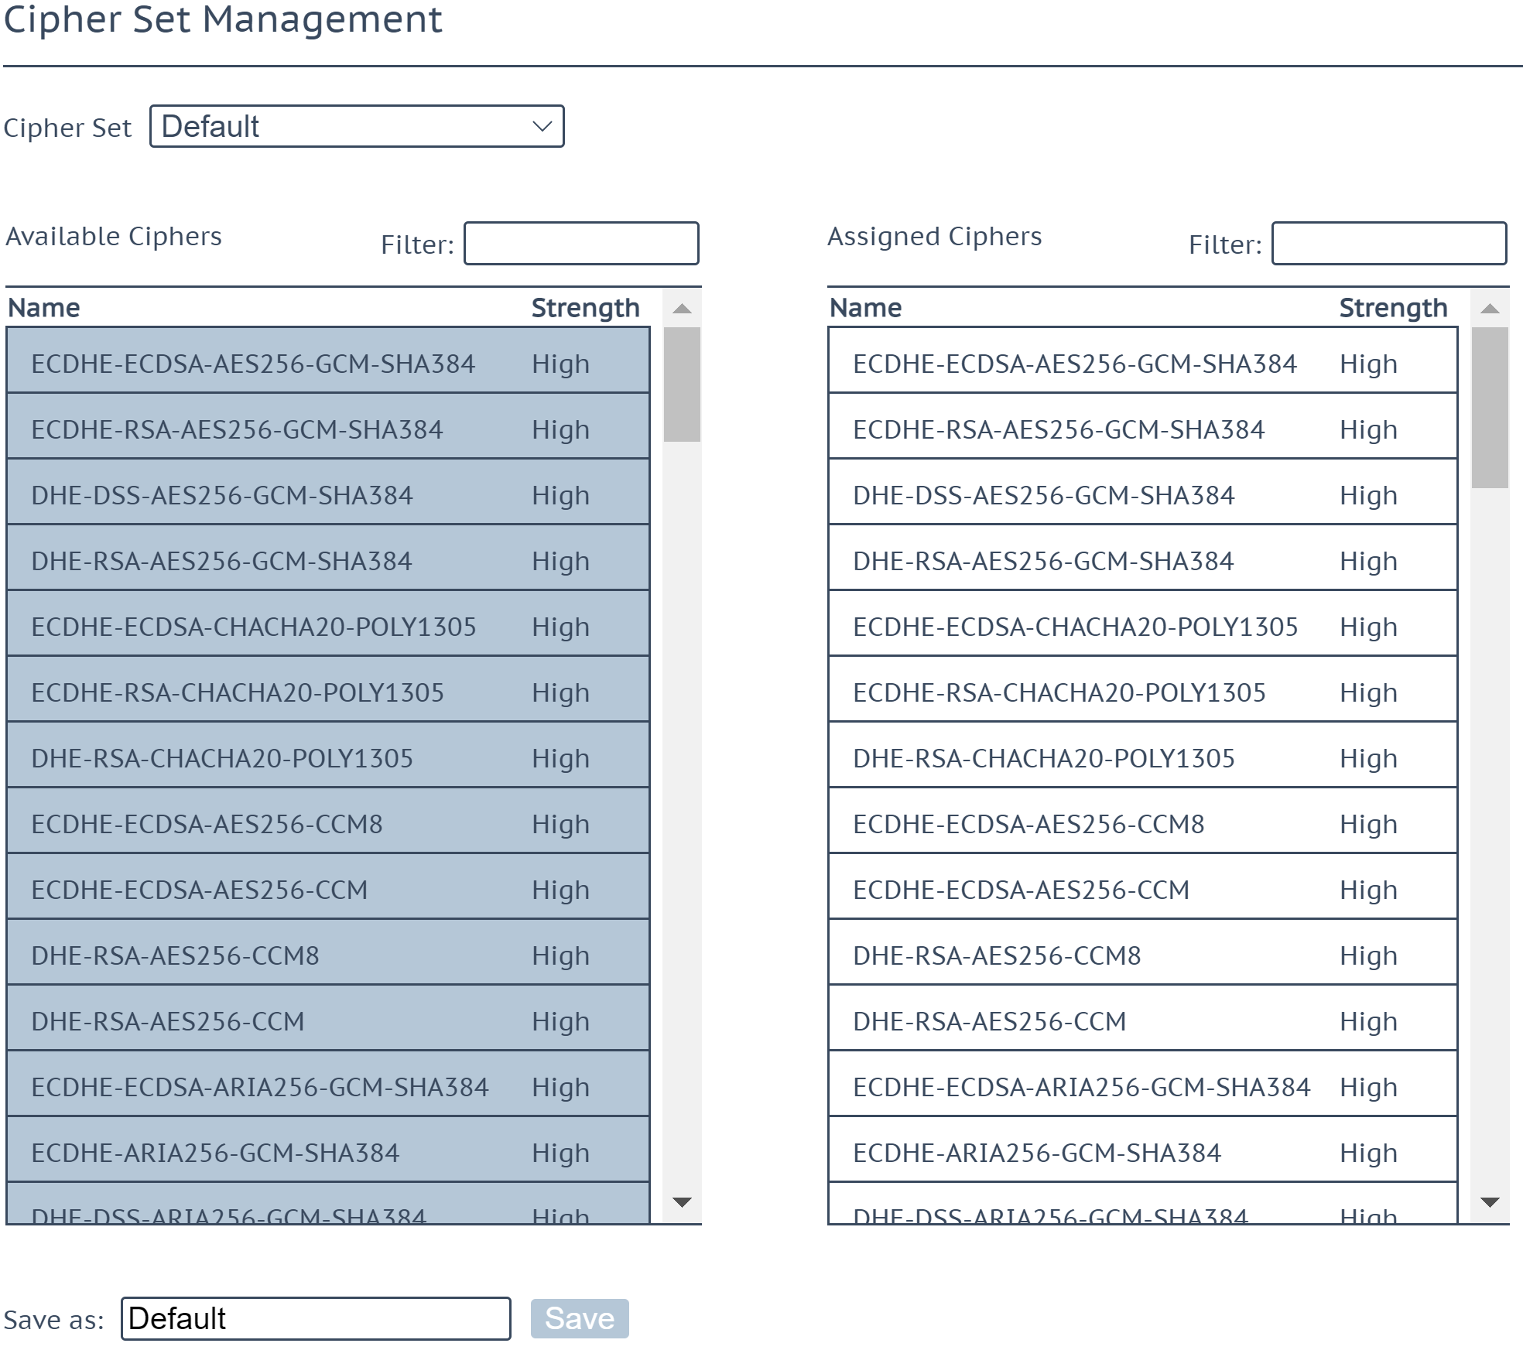
Task: Select DHE-DSS-AES256-GCM-SHA384 in Assigned Ciphers
Action: (1143, 492)
